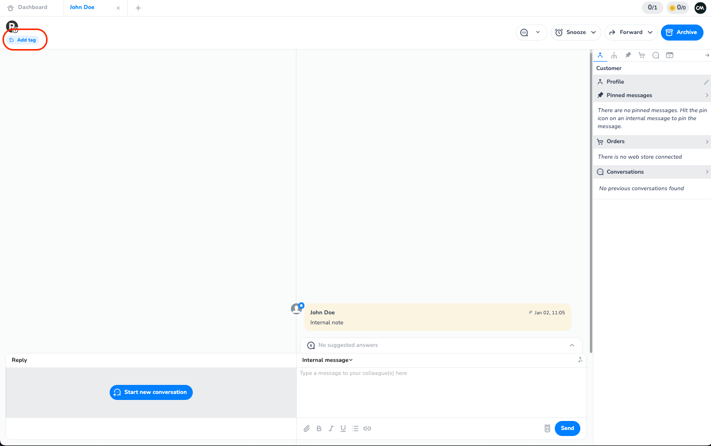This screenshot has width=711, height=446.
Task: Collapse the suggested answers panel
Action: click(572, 345)
